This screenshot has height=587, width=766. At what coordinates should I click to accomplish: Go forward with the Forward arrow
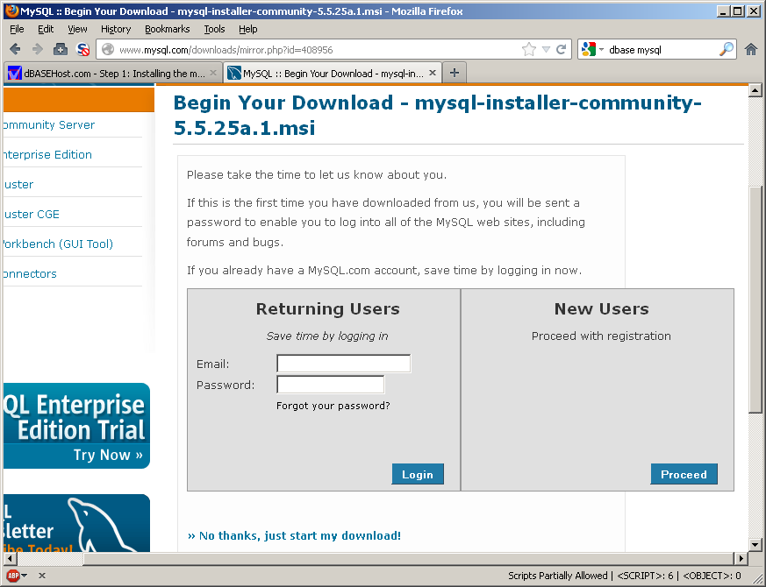coord(38,49)
